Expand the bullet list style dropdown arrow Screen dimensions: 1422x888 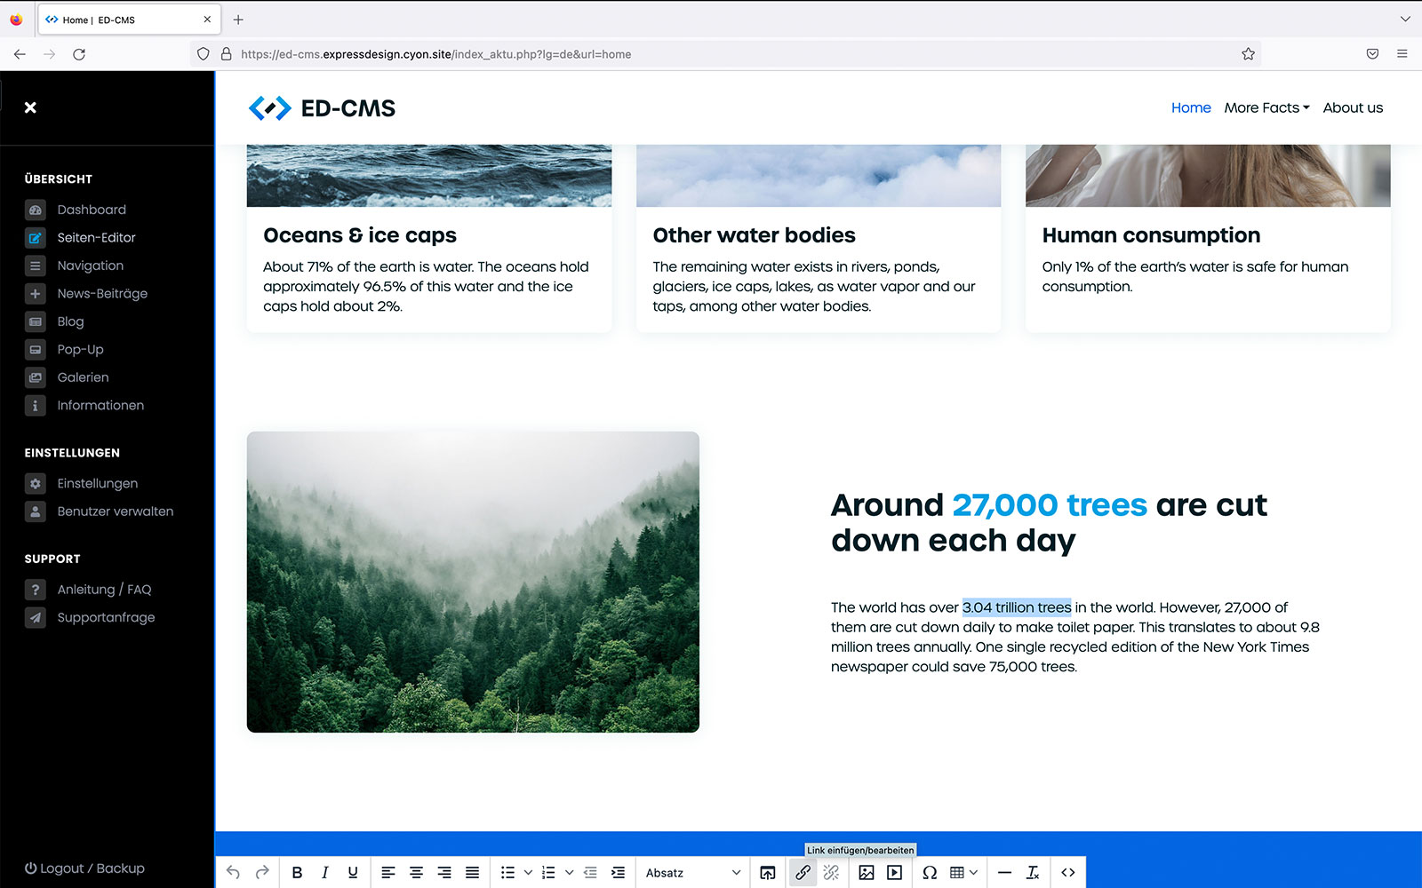(528, 873)
